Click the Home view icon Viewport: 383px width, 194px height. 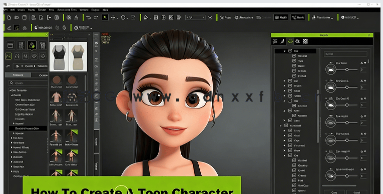pyautogui.click(x=146, y=17)
